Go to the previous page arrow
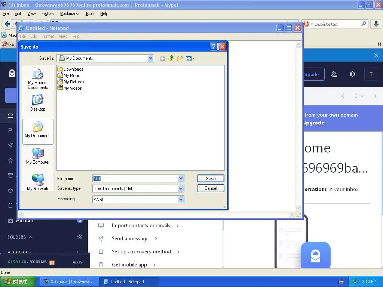Viewport: 383px width, 287px height. [x=343, y=96]
